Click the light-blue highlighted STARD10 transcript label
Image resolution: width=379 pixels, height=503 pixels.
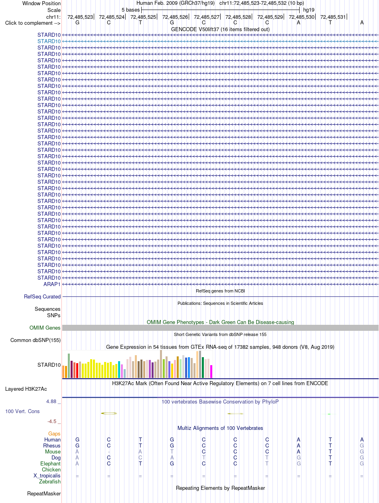(x=49, y=41)
